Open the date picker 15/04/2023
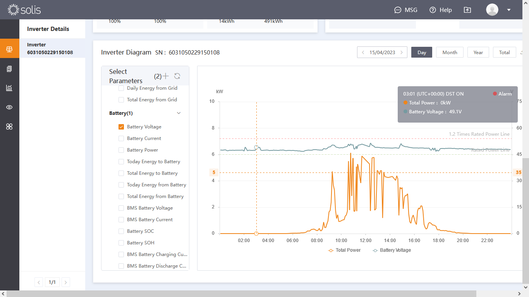Image resolution: width=529 pixels, height=297 pixels. [x=382, y=53]
